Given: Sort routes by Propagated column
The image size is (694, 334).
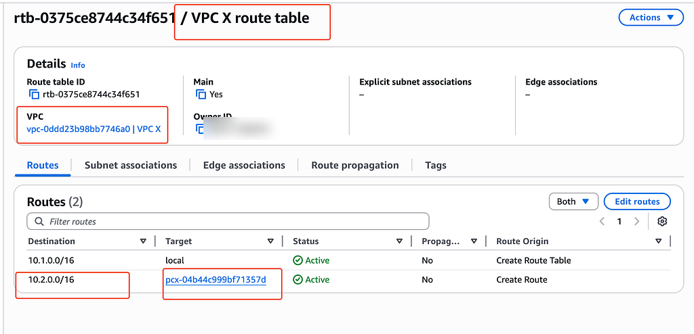Looking at the screenshot, I should [x=474, y=241].
